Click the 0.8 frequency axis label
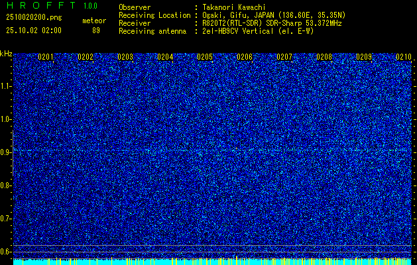The image size is (417, 265). pos(5,185)
